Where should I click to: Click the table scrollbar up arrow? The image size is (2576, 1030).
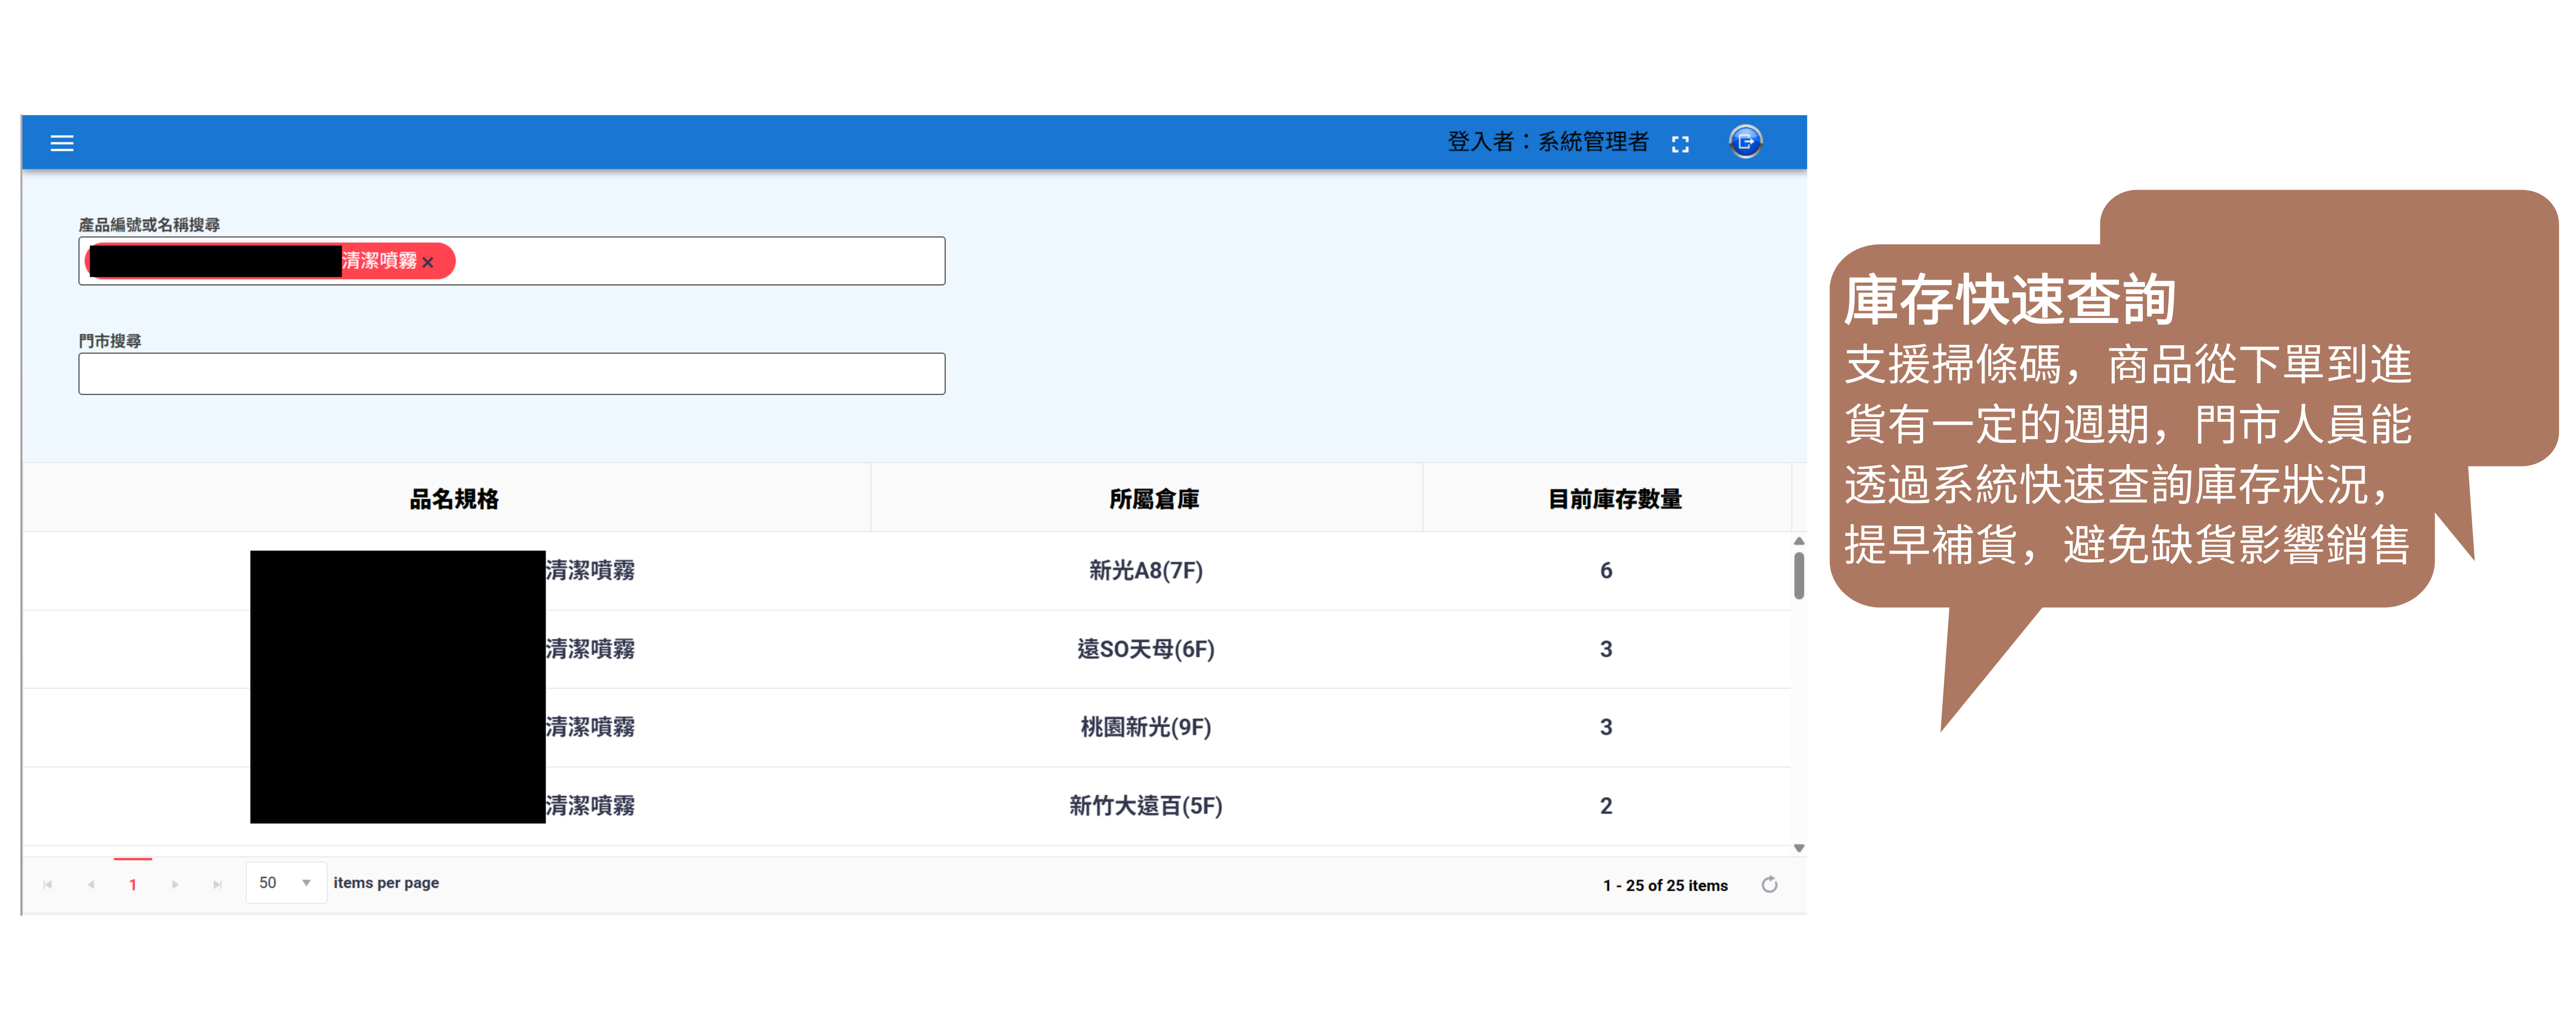1799,541
